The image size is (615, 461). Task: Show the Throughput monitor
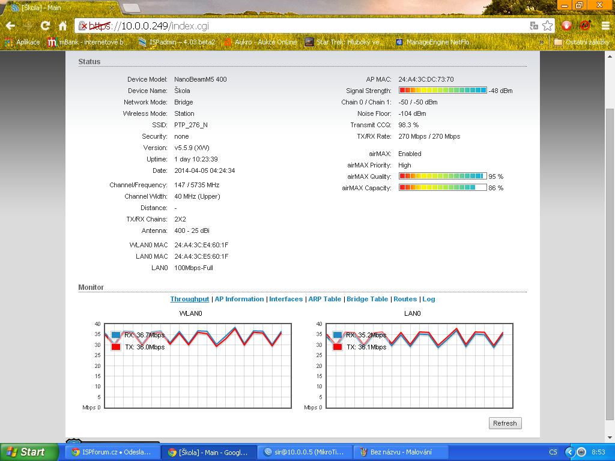[x=189, y=299]
